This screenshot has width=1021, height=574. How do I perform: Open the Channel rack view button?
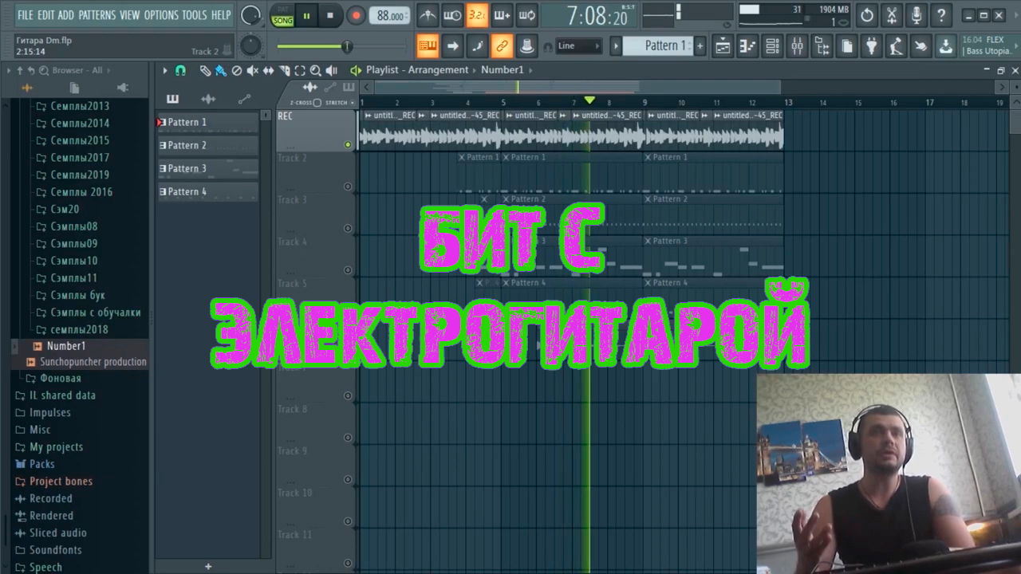coord(772,46)
